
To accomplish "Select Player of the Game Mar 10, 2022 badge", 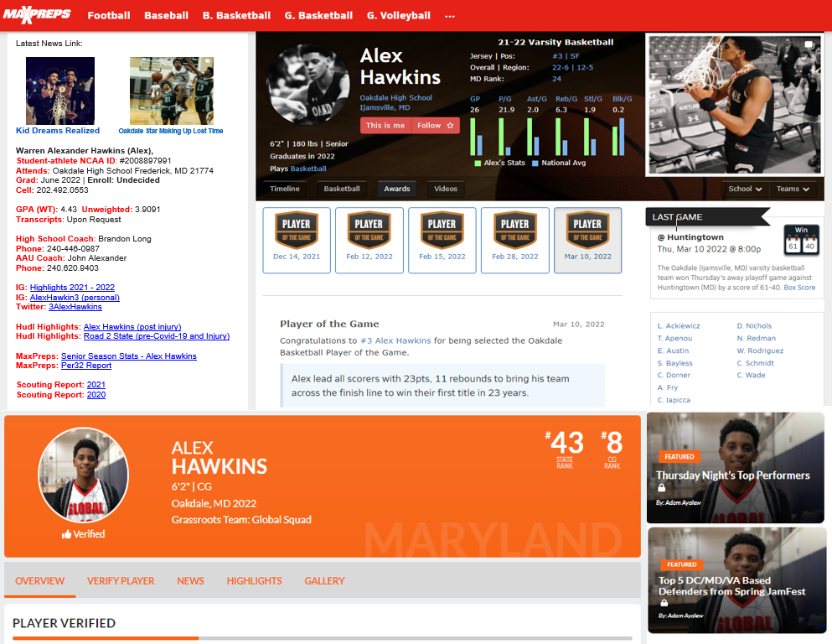I will 587,241.
